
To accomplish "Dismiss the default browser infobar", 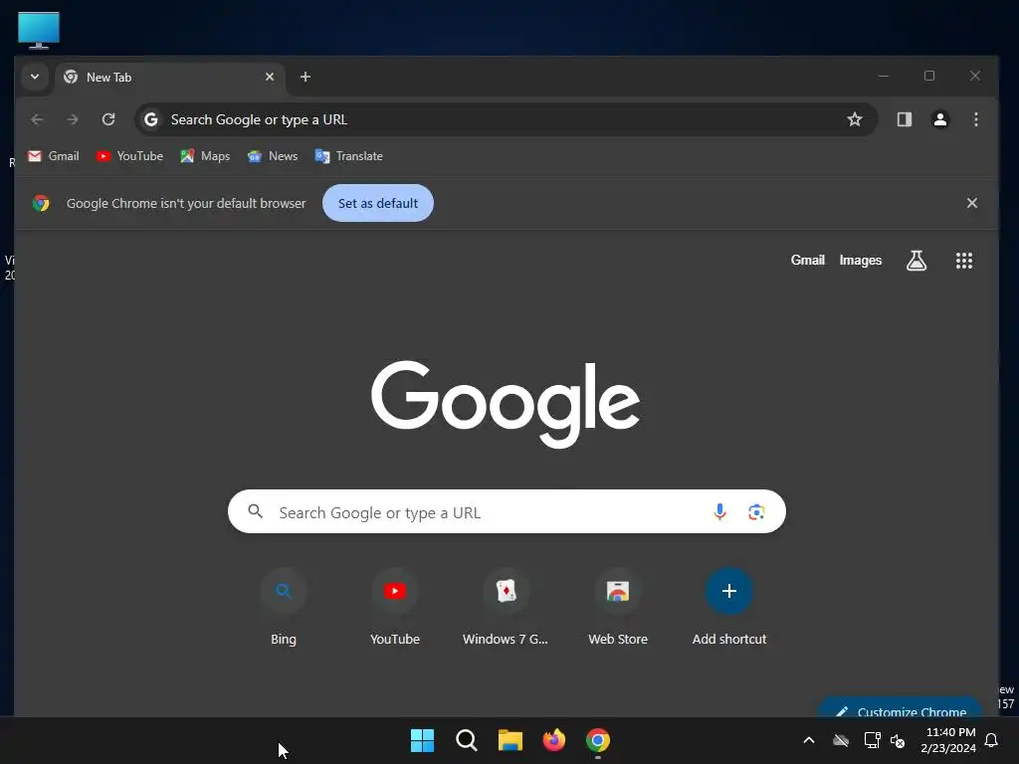I will point(971,203).
